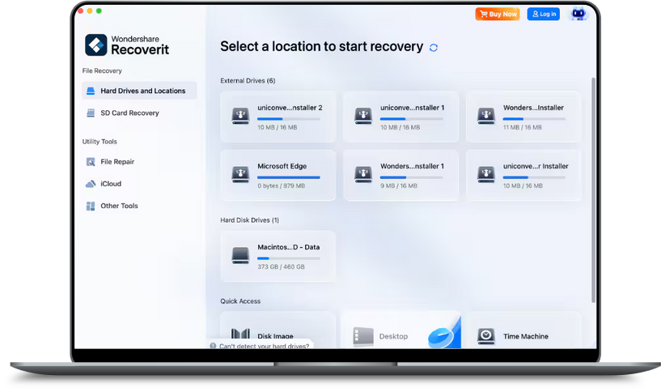Click the vertical scrollbar of the drives list
Screen dimensions: 661x392
(x=593, y=190)
